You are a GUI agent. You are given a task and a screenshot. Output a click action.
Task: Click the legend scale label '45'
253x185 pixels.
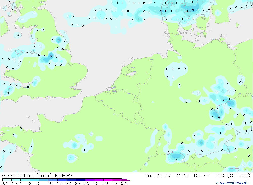click(114, 183)
